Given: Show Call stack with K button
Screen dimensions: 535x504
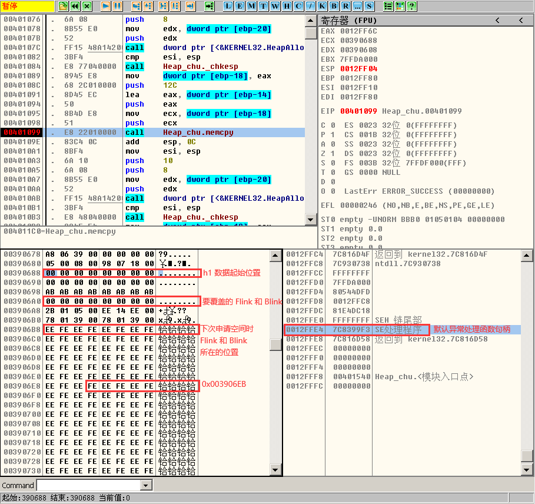Looking at the screenshot, I should [322, 6].
